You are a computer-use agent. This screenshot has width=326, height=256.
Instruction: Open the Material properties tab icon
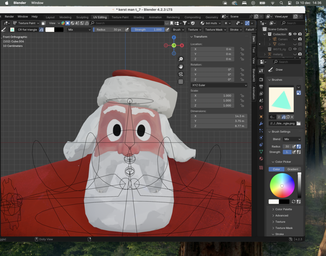(x=261, y=159)
